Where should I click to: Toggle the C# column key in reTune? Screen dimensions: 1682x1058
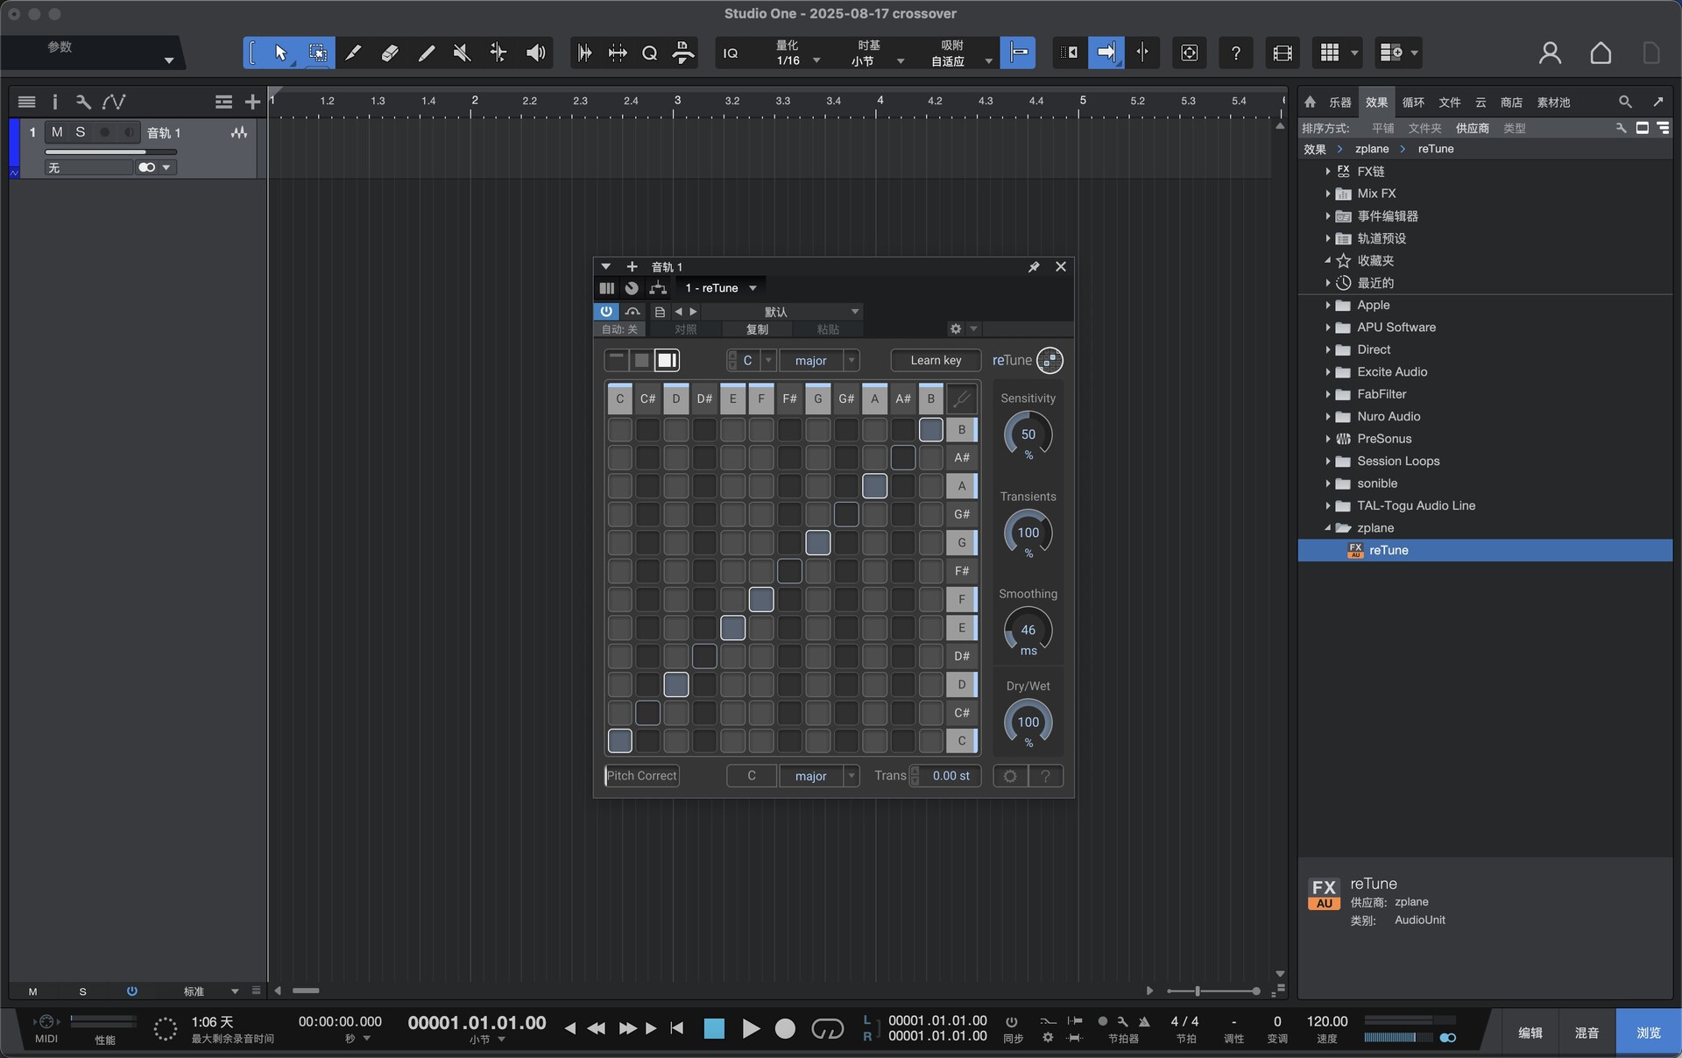point(648,399)
